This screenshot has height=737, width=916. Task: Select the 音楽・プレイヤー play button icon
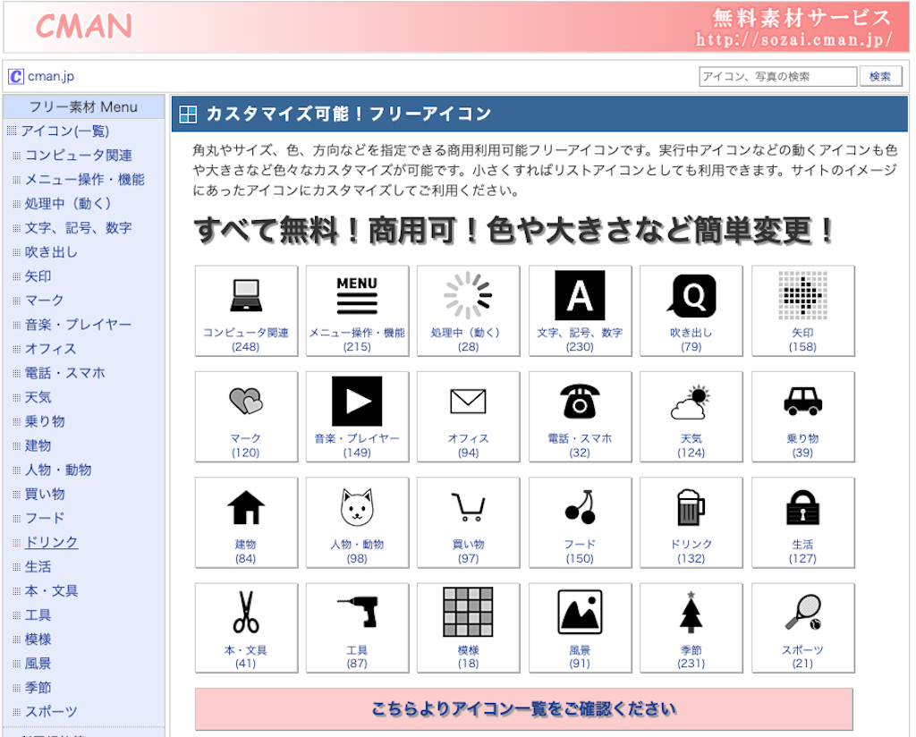357,401
